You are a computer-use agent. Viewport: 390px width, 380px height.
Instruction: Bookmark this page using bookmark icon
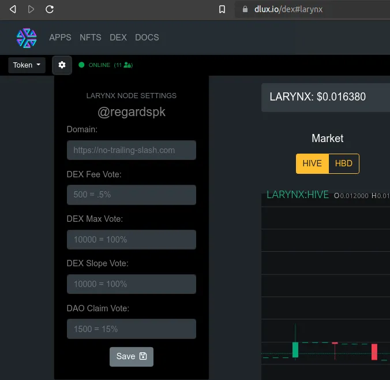tap(222, 9)
